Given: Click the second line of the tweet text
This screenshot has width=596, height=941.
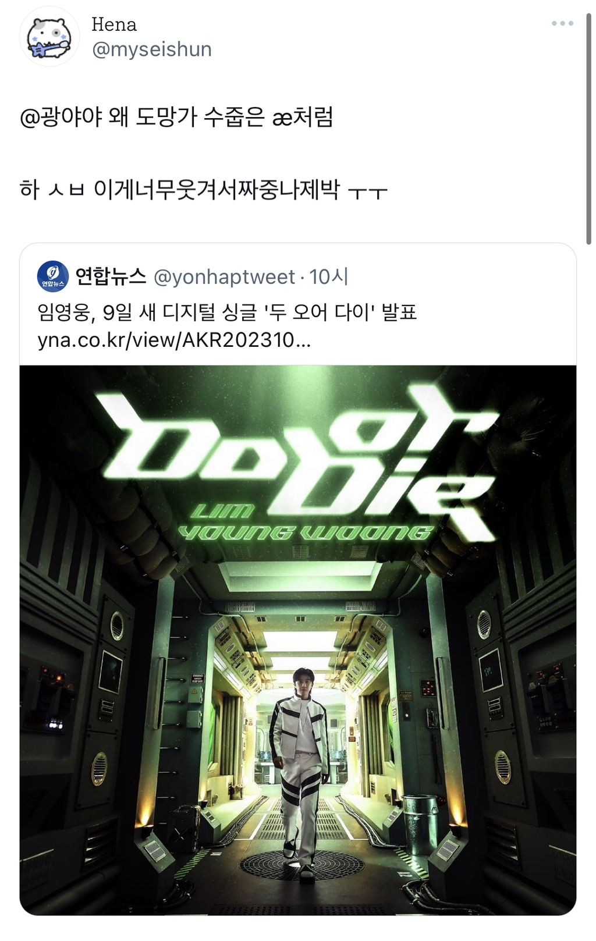Looking at the screenshot, I should point(204,190).
